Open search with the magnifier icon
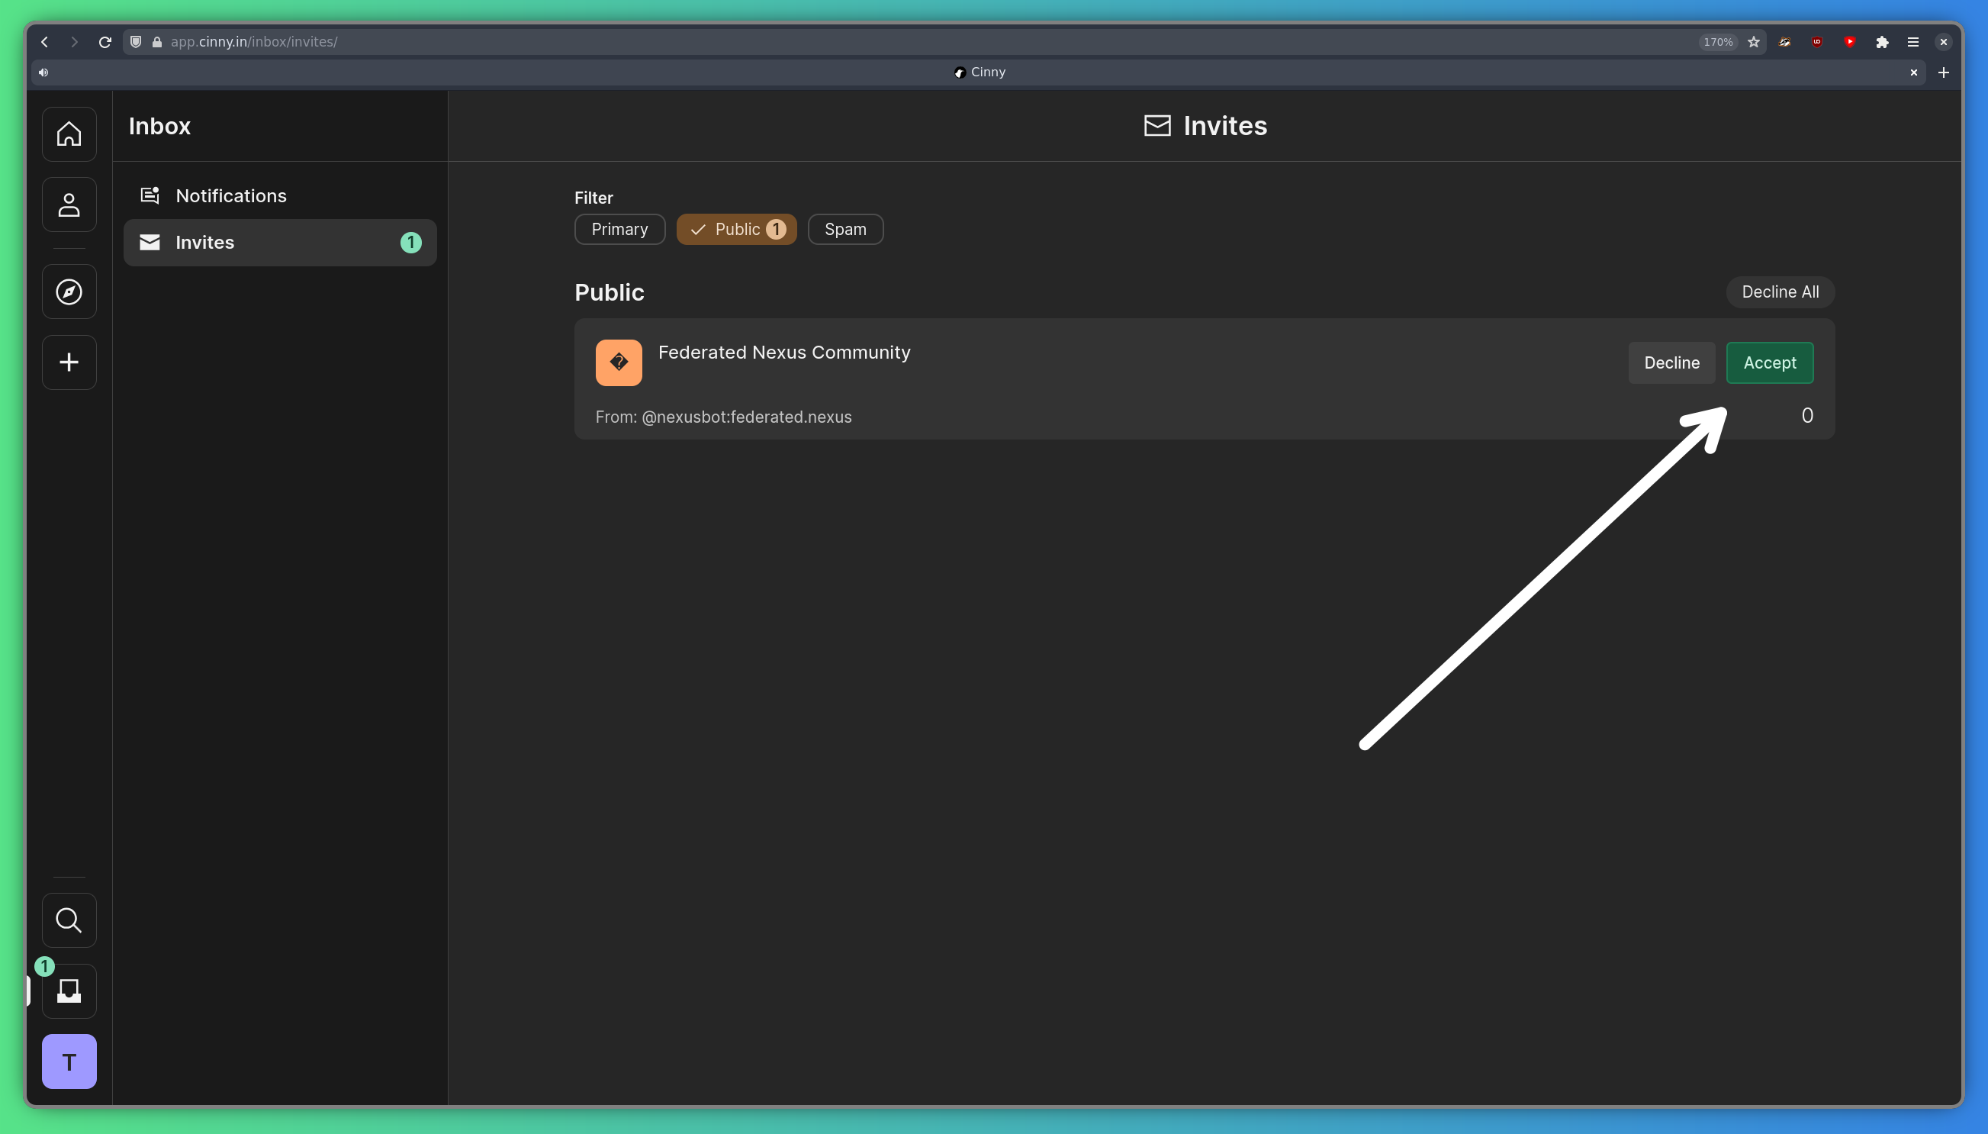The height and width of the screenshot is (1134, 1988). [69, 920]
